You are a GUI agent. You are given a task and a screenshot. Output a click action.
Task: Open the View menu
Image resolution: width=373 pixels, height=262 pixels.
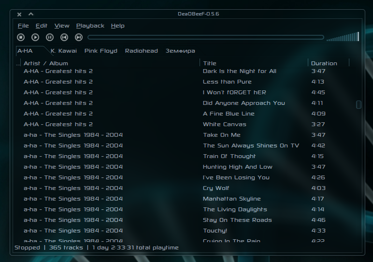(x=62, y=26)
